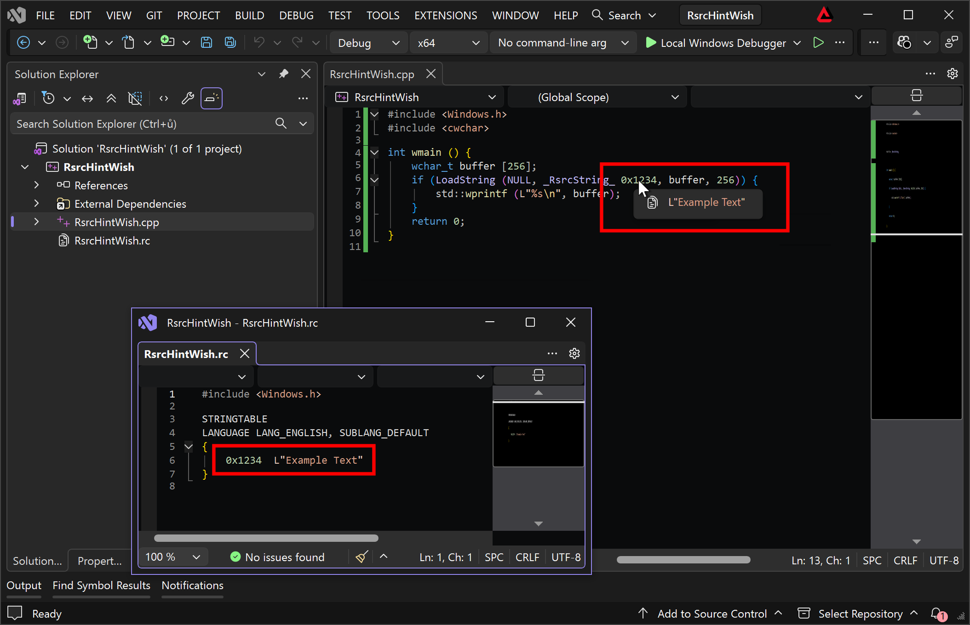Open the Copilot icon in main toolbar
970x625 pixels.
point(905,43)
